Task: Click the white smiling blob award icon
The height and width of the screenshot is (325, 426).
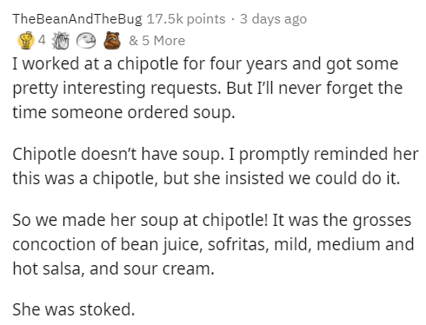Action: [x=86, y=41]
